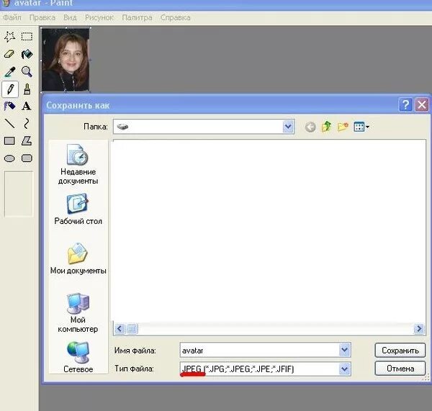Expand the Папка folder dropdown
The width and height of the screenshot is (432, 411).
(x=288, y=127)
